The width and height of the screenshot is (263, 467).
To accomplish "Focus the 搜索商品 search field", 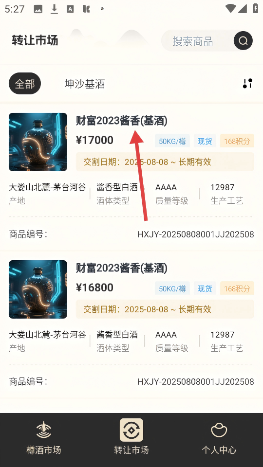I will tap(197, 41).
